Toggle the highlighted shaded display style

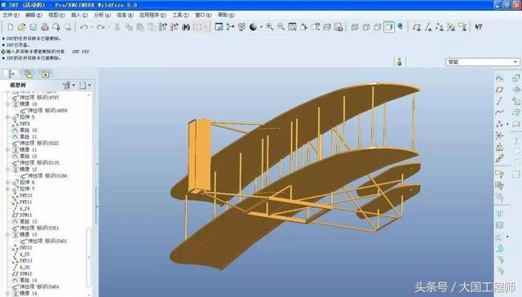(x=389, y=27)
